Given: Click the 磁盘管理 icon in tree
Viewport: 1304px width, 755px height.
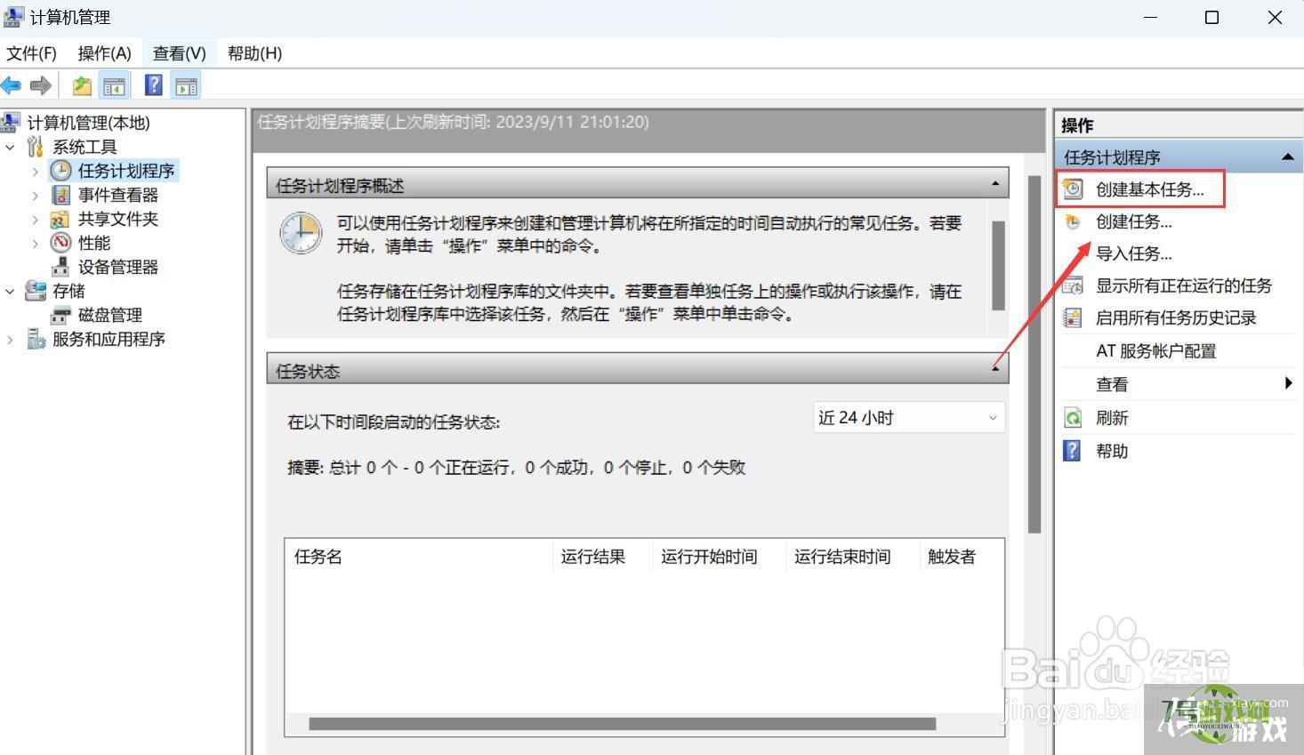Looking at the screenshot, I should point(61,315).
